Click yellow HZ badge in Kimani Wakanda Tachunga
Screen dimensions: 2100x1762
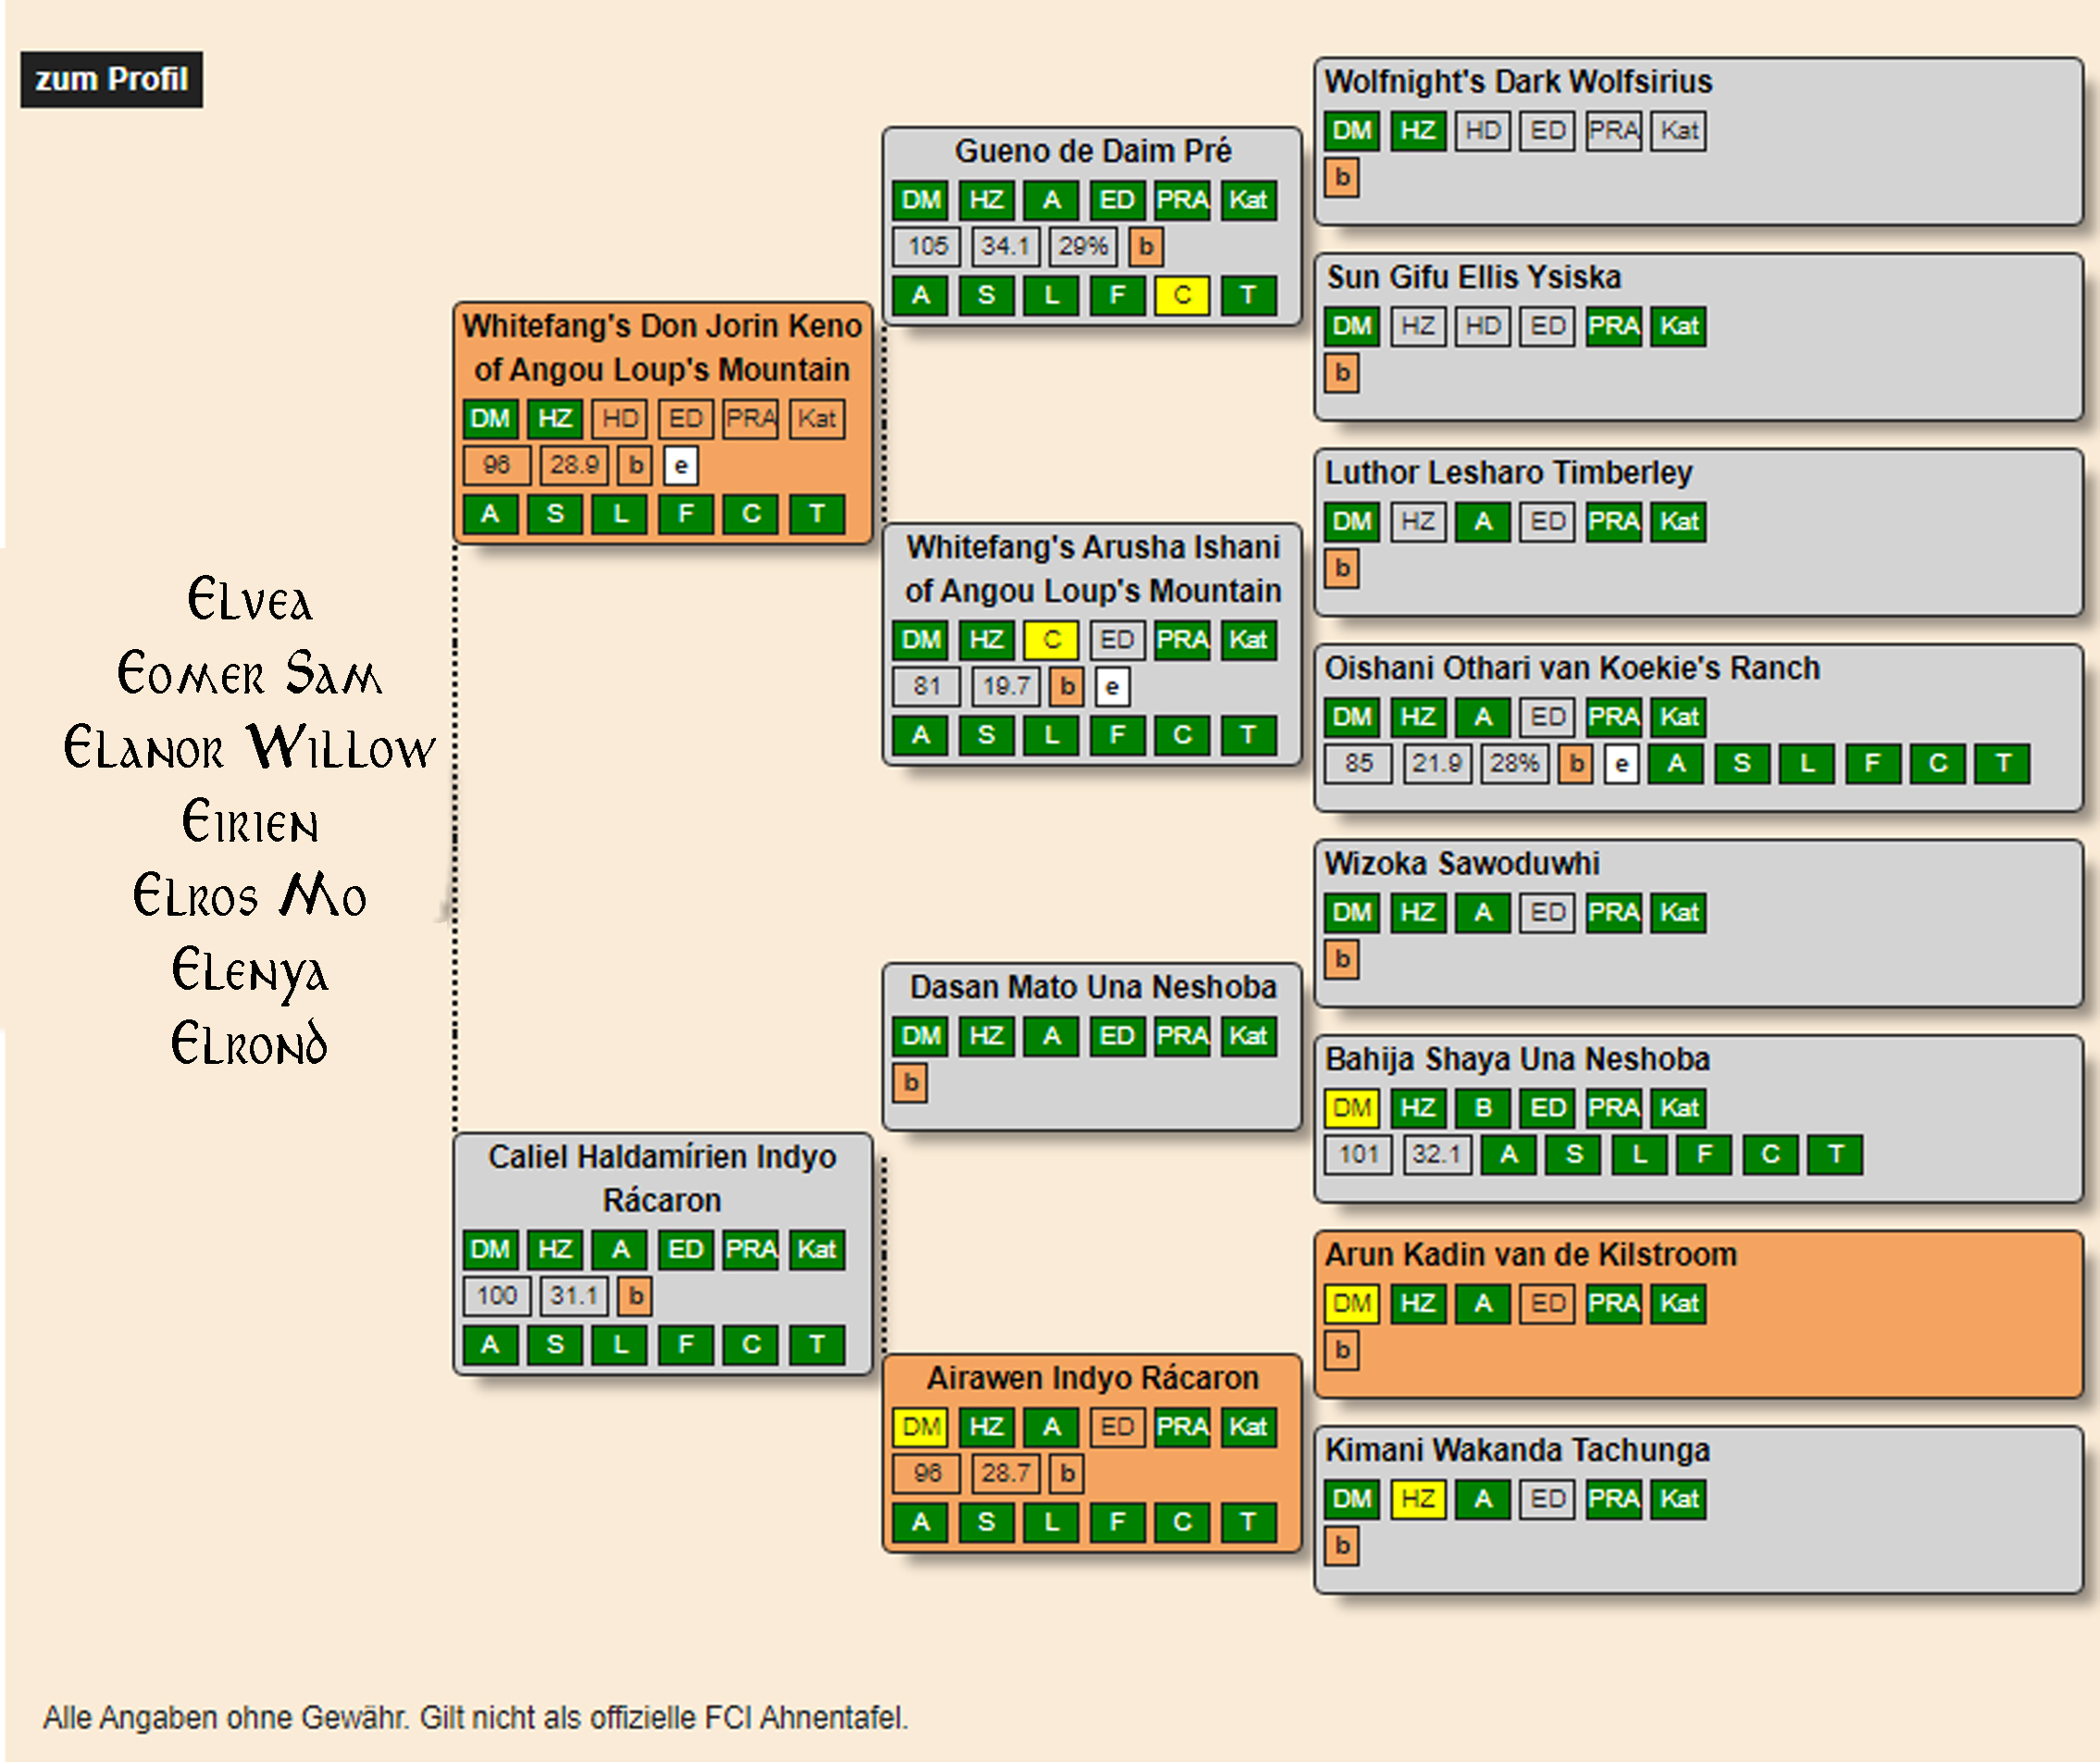coord(1417,1499)
